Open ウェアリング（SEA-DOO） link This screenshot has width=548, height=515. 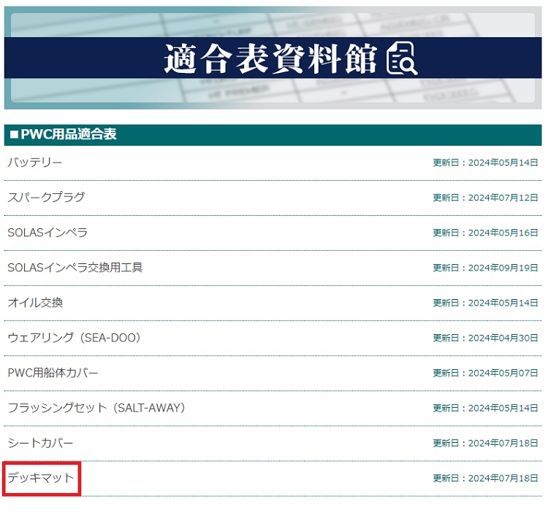click(74, 338)
